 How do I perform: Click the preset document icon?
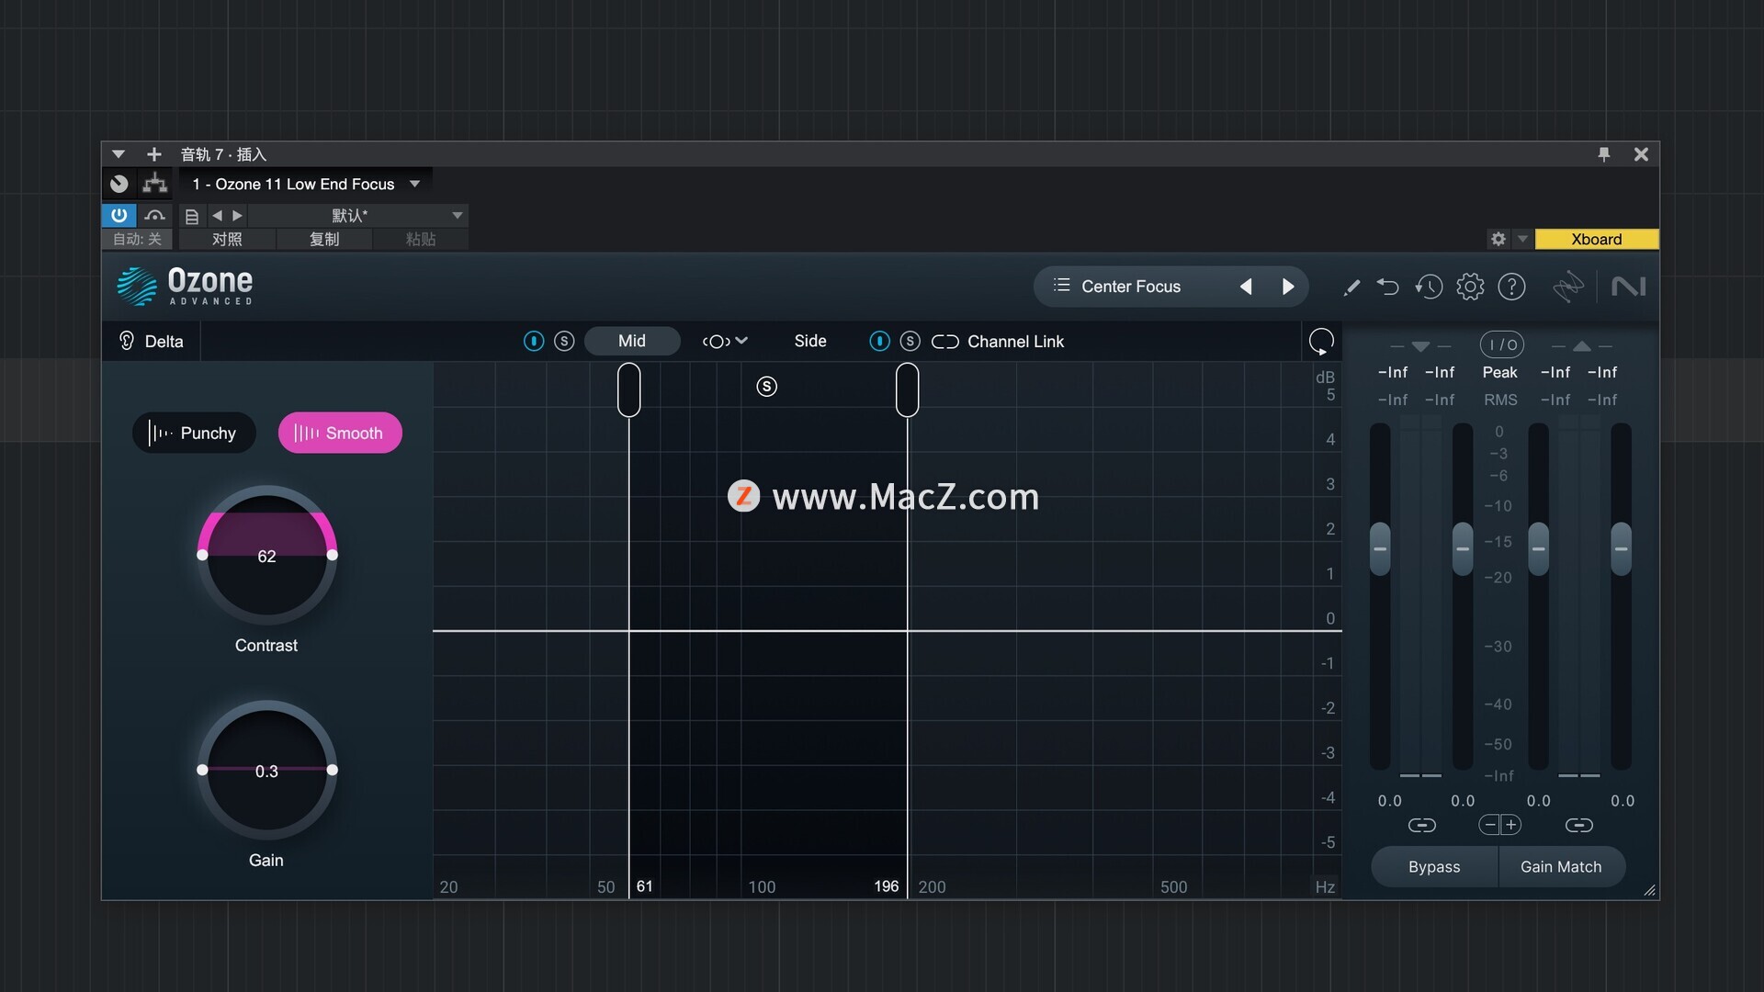[x=192, y=216]
